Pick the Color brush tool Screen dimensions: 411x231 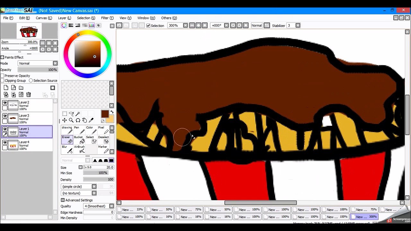point(91,130)
